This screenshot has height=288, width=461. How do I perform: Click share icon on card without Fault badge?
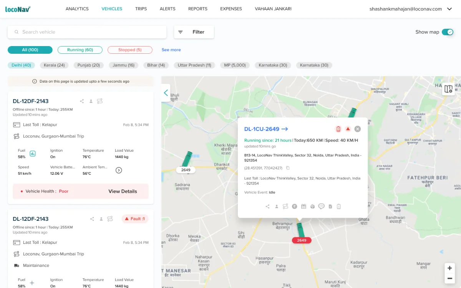coord(82,101)
